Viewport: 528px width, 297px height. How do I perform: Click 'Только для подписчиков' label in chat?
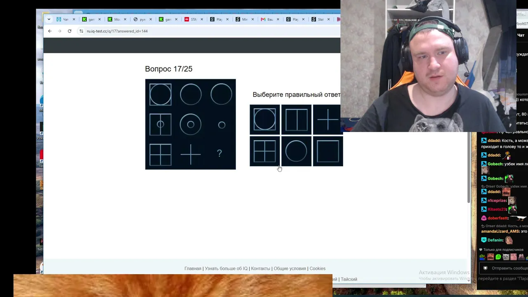503,250
